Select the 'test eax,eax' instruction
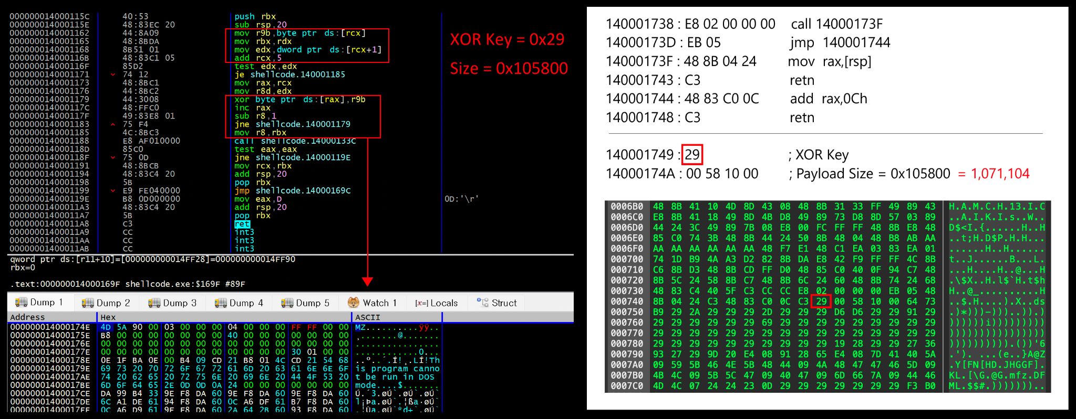 pos(266,149)
